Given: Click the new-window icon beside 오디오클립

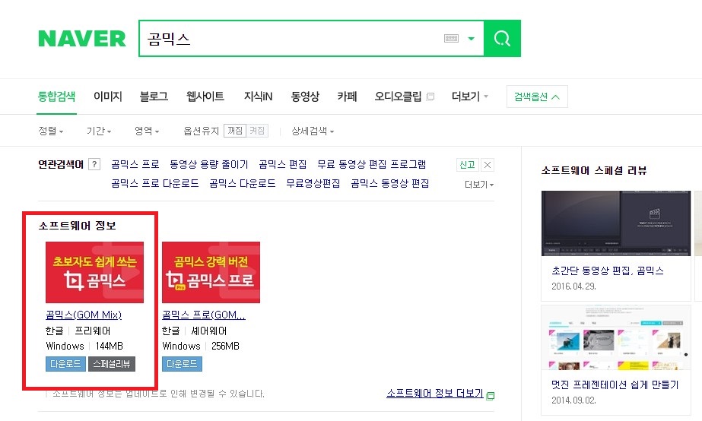Looking at the screenshot, I should (430, 97).
